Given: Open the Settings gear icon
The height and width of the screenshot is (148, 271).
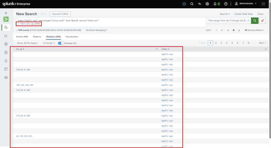Looking at the screenshot, I should click(207, 4).
